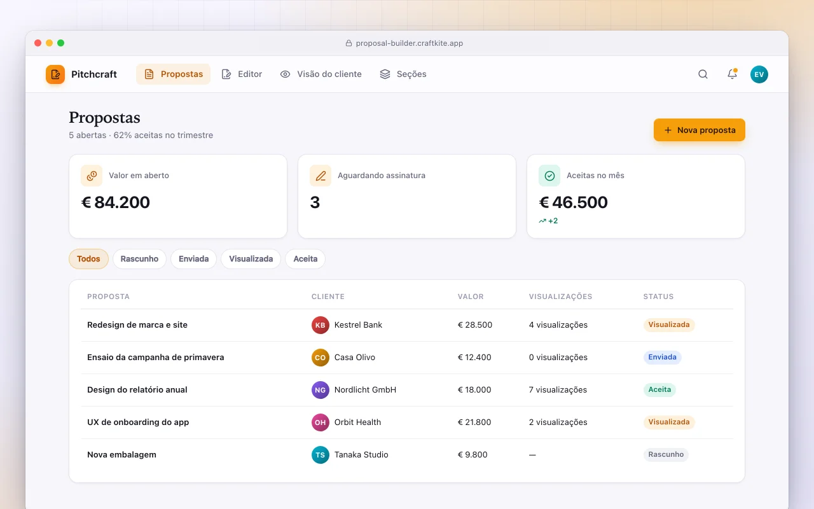The height and width of the screenshot is (509, 814).
Task: Open UX de onboarding do app proposal
Action: click(x=138, y=422)
